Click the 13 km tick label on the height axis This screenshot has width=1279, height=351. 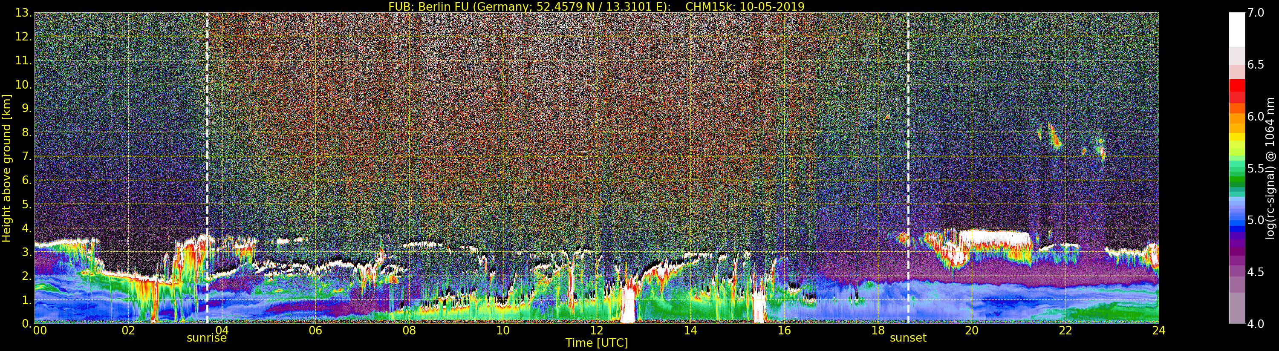click(23, 13)
